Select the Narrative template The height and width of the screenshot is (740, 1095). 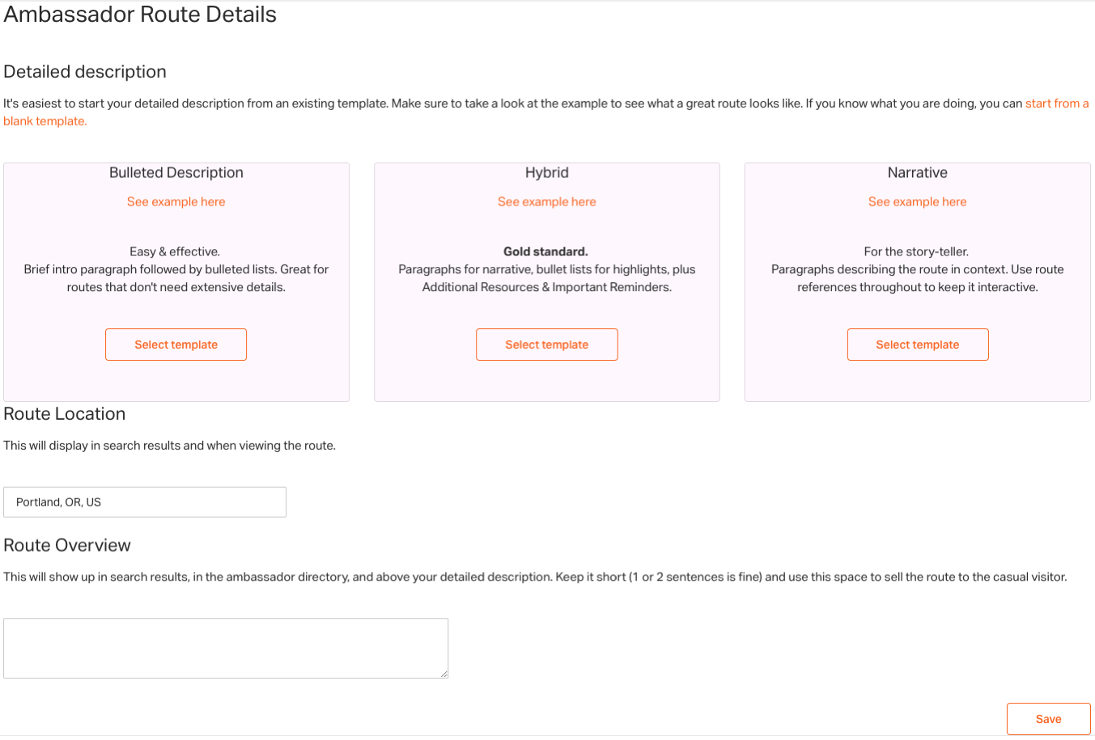(917, 345)
